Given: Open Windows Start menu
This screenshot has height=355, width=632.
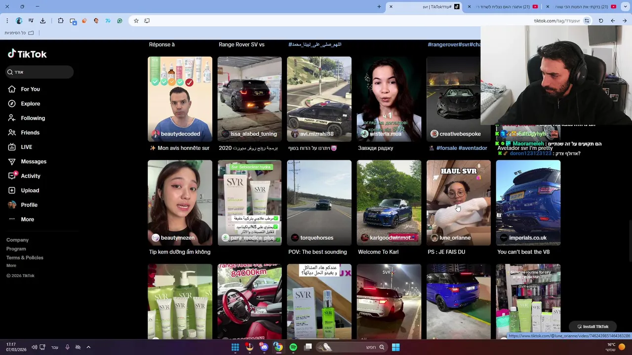Looking at the screenshot, I should (x=395, y=347).
